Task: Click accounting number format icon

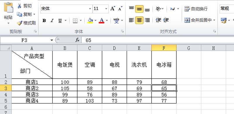Action: 223,20
